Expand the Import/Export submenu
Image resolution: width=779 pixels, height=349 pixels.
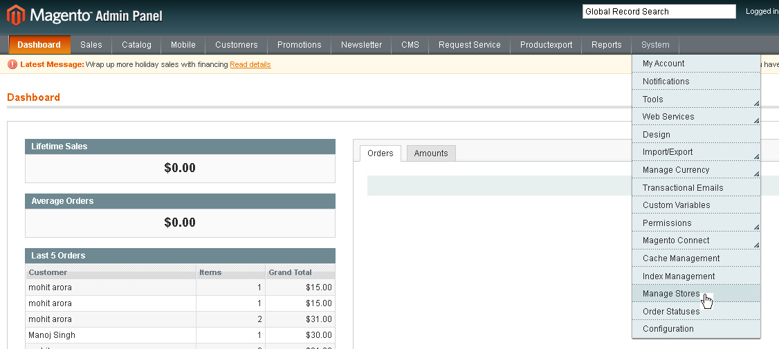[x=696, y=152]
